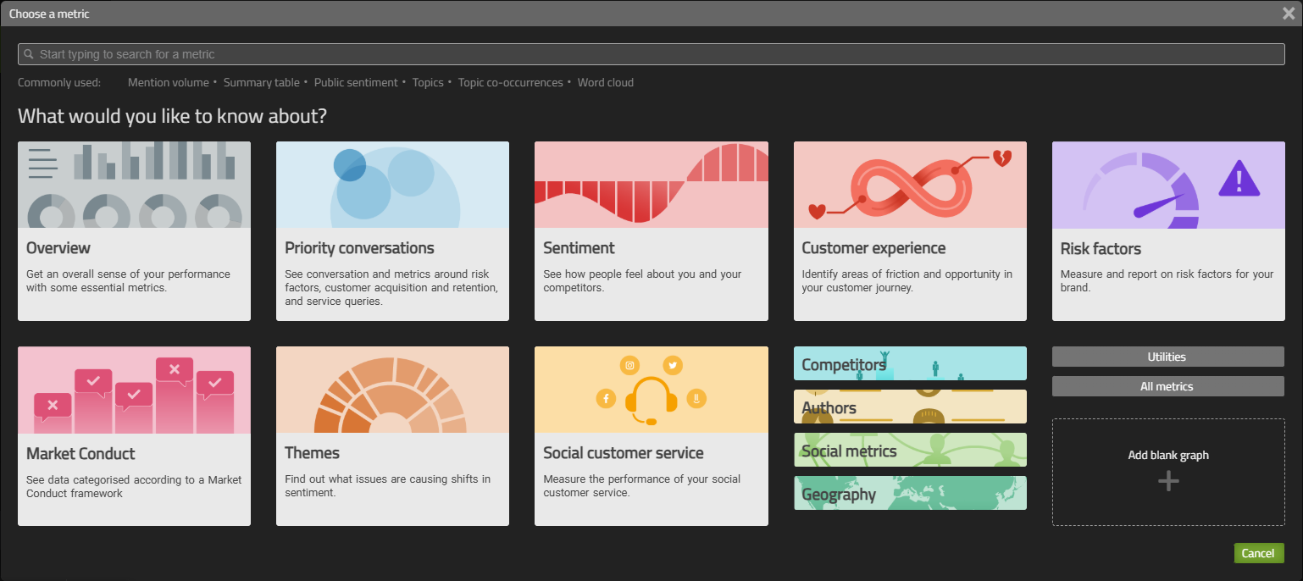Open the Sentiment wave card

click(x=651, y=231)
